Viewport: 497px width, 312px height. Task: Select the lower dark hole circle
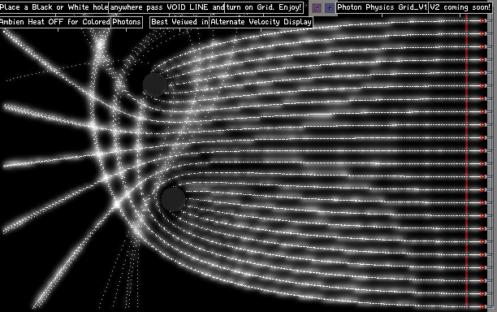coord(173,199)
